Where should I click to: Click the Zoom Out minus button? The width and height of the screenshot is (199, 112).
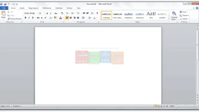(177, 106)
